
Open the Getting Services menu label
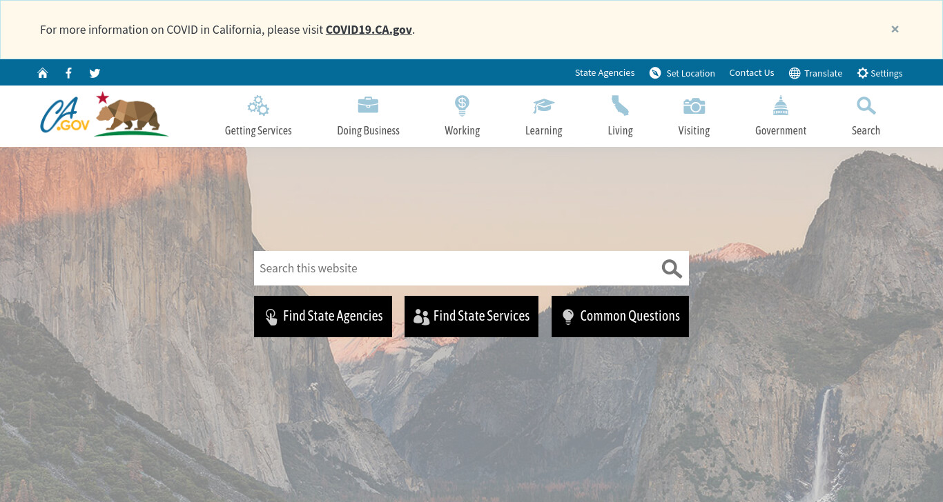pos(258,130)
